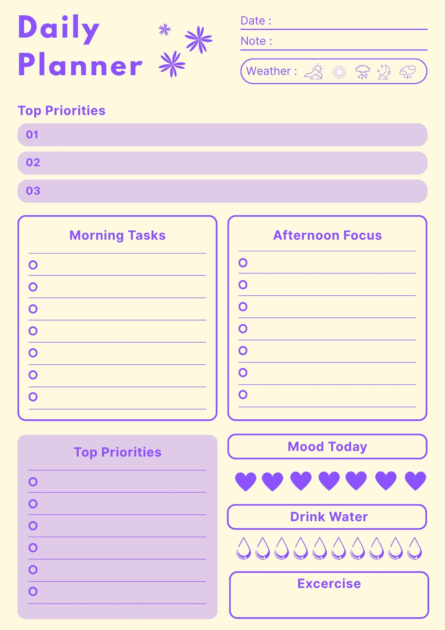Select the 03 priority bar

[x=222, y=191]
